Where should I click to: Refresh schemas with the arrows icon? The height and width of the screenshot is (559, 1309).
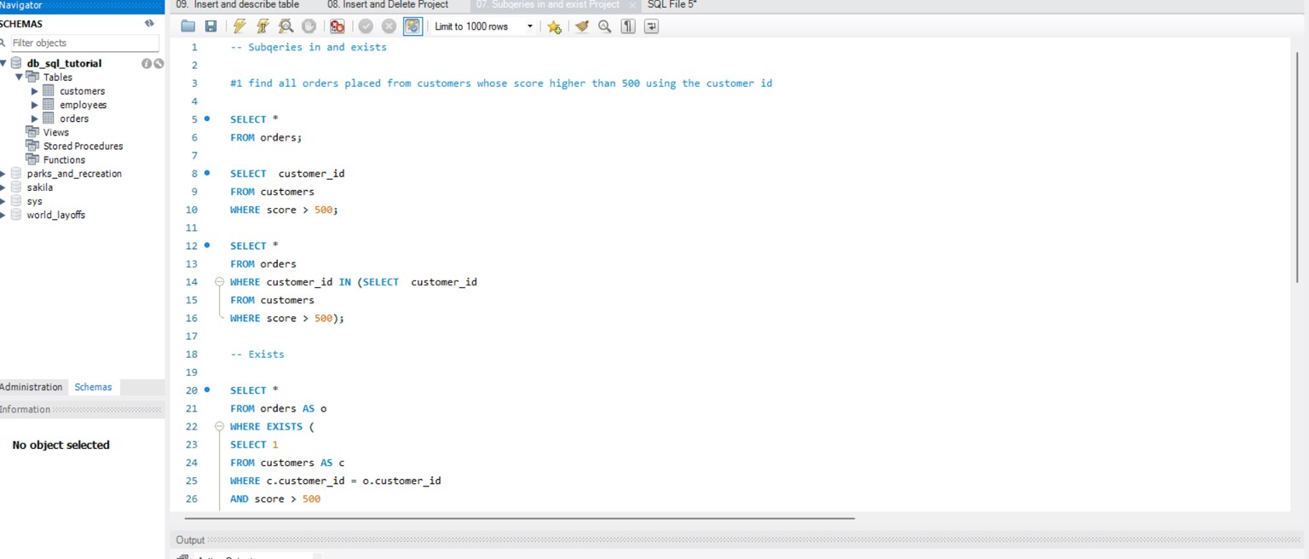150,24
